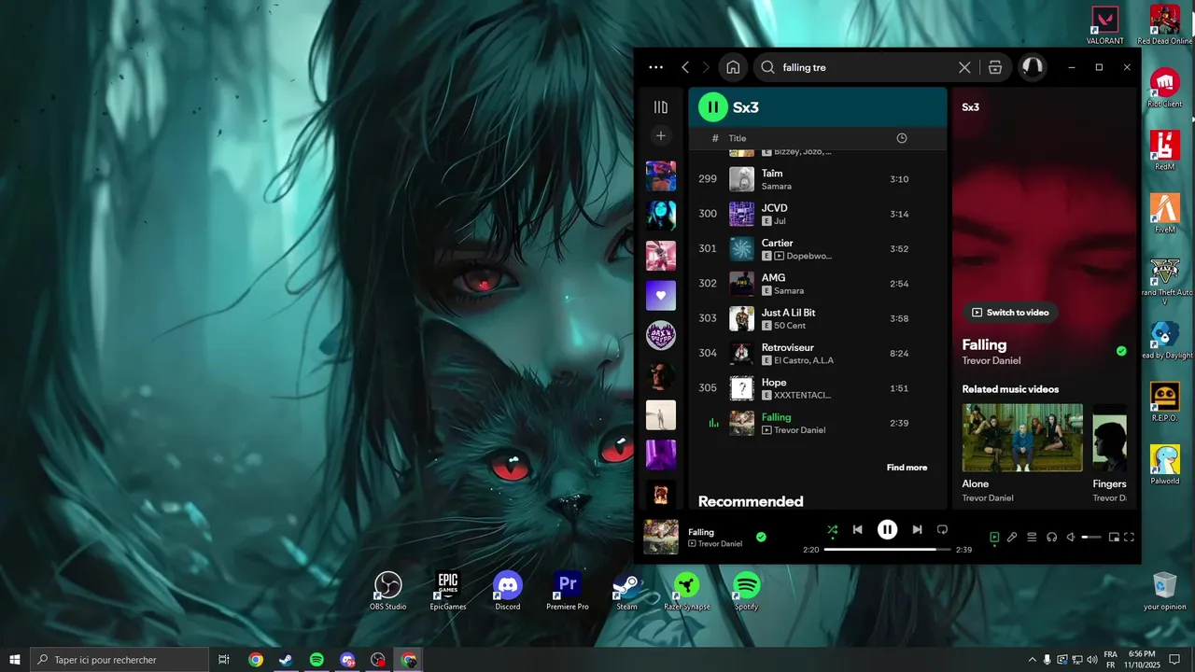Launch EpicGames from desktop dock

click(448, 591)
